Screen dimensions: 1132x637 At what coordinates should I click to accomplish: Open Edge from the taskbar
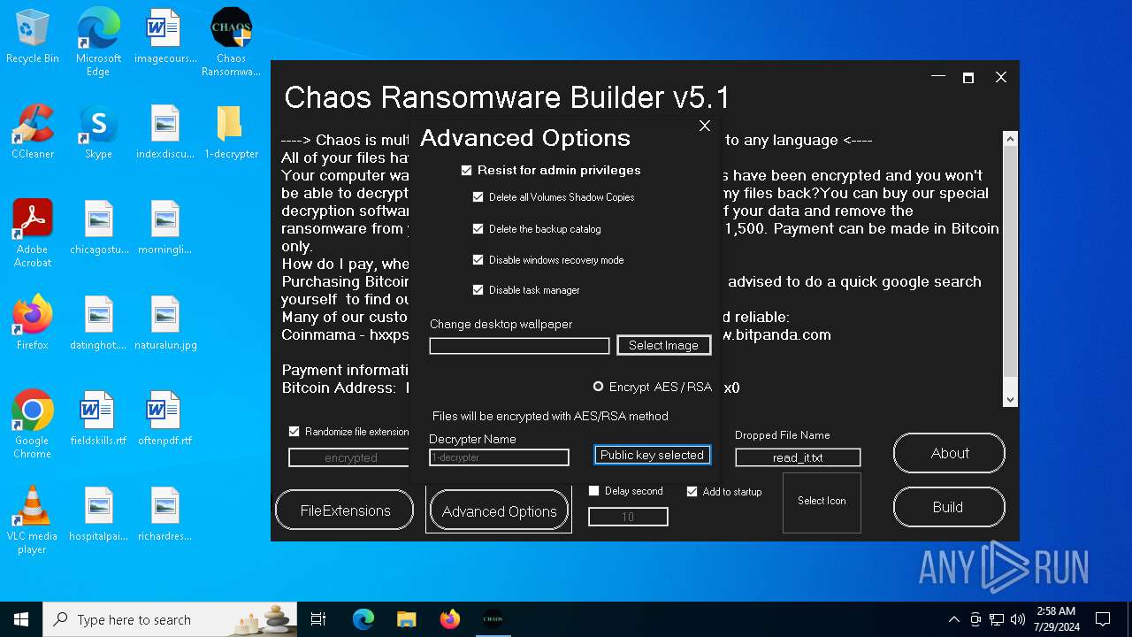pyautogui.click(x=363, y=619)
